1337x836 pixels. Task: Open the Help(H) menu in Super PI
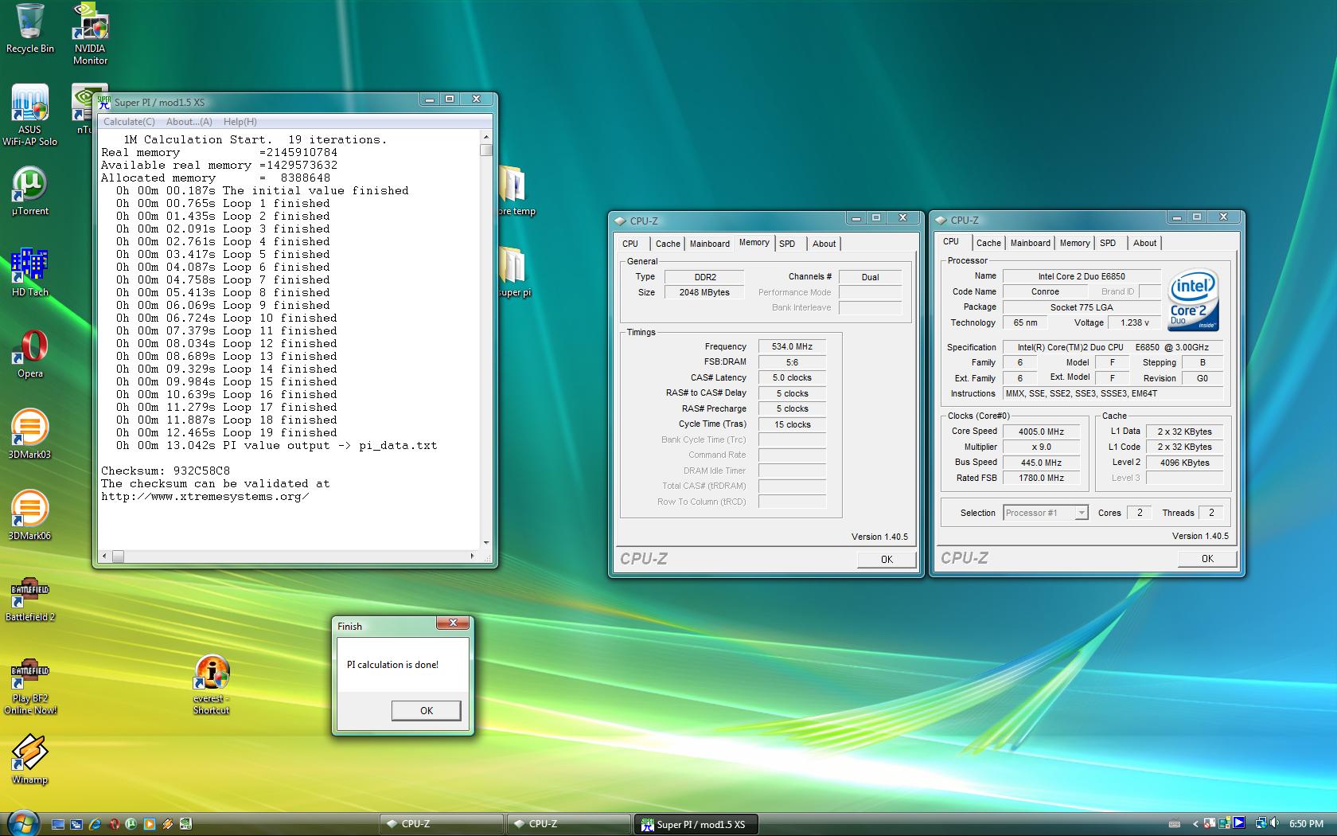(x=240, y=122)
